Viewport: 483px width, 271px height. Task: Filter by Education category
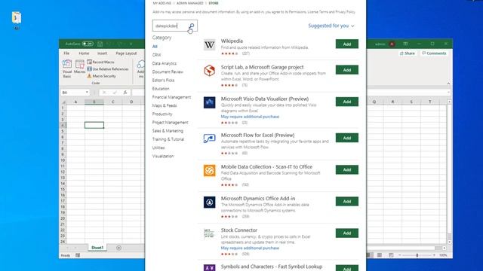point(161,89)
